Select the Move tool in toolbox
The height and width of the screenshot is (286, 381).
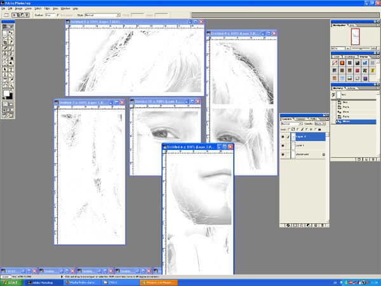click(11, 32)
